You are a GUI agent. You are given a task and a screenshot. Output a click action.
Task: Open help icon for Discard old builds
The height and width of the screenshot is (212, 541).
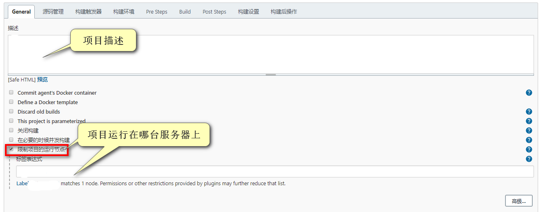[x=529, y=112]
